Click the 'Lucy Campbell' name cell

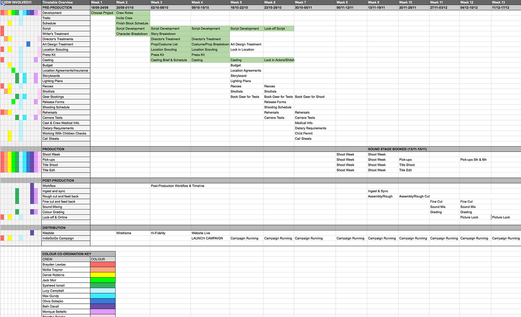point(66,291)
